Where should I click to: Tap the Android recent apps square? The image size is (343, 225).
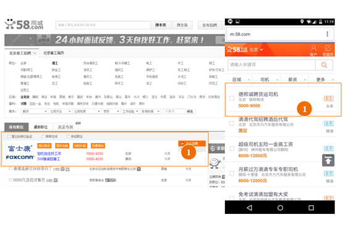click(311, 208)
